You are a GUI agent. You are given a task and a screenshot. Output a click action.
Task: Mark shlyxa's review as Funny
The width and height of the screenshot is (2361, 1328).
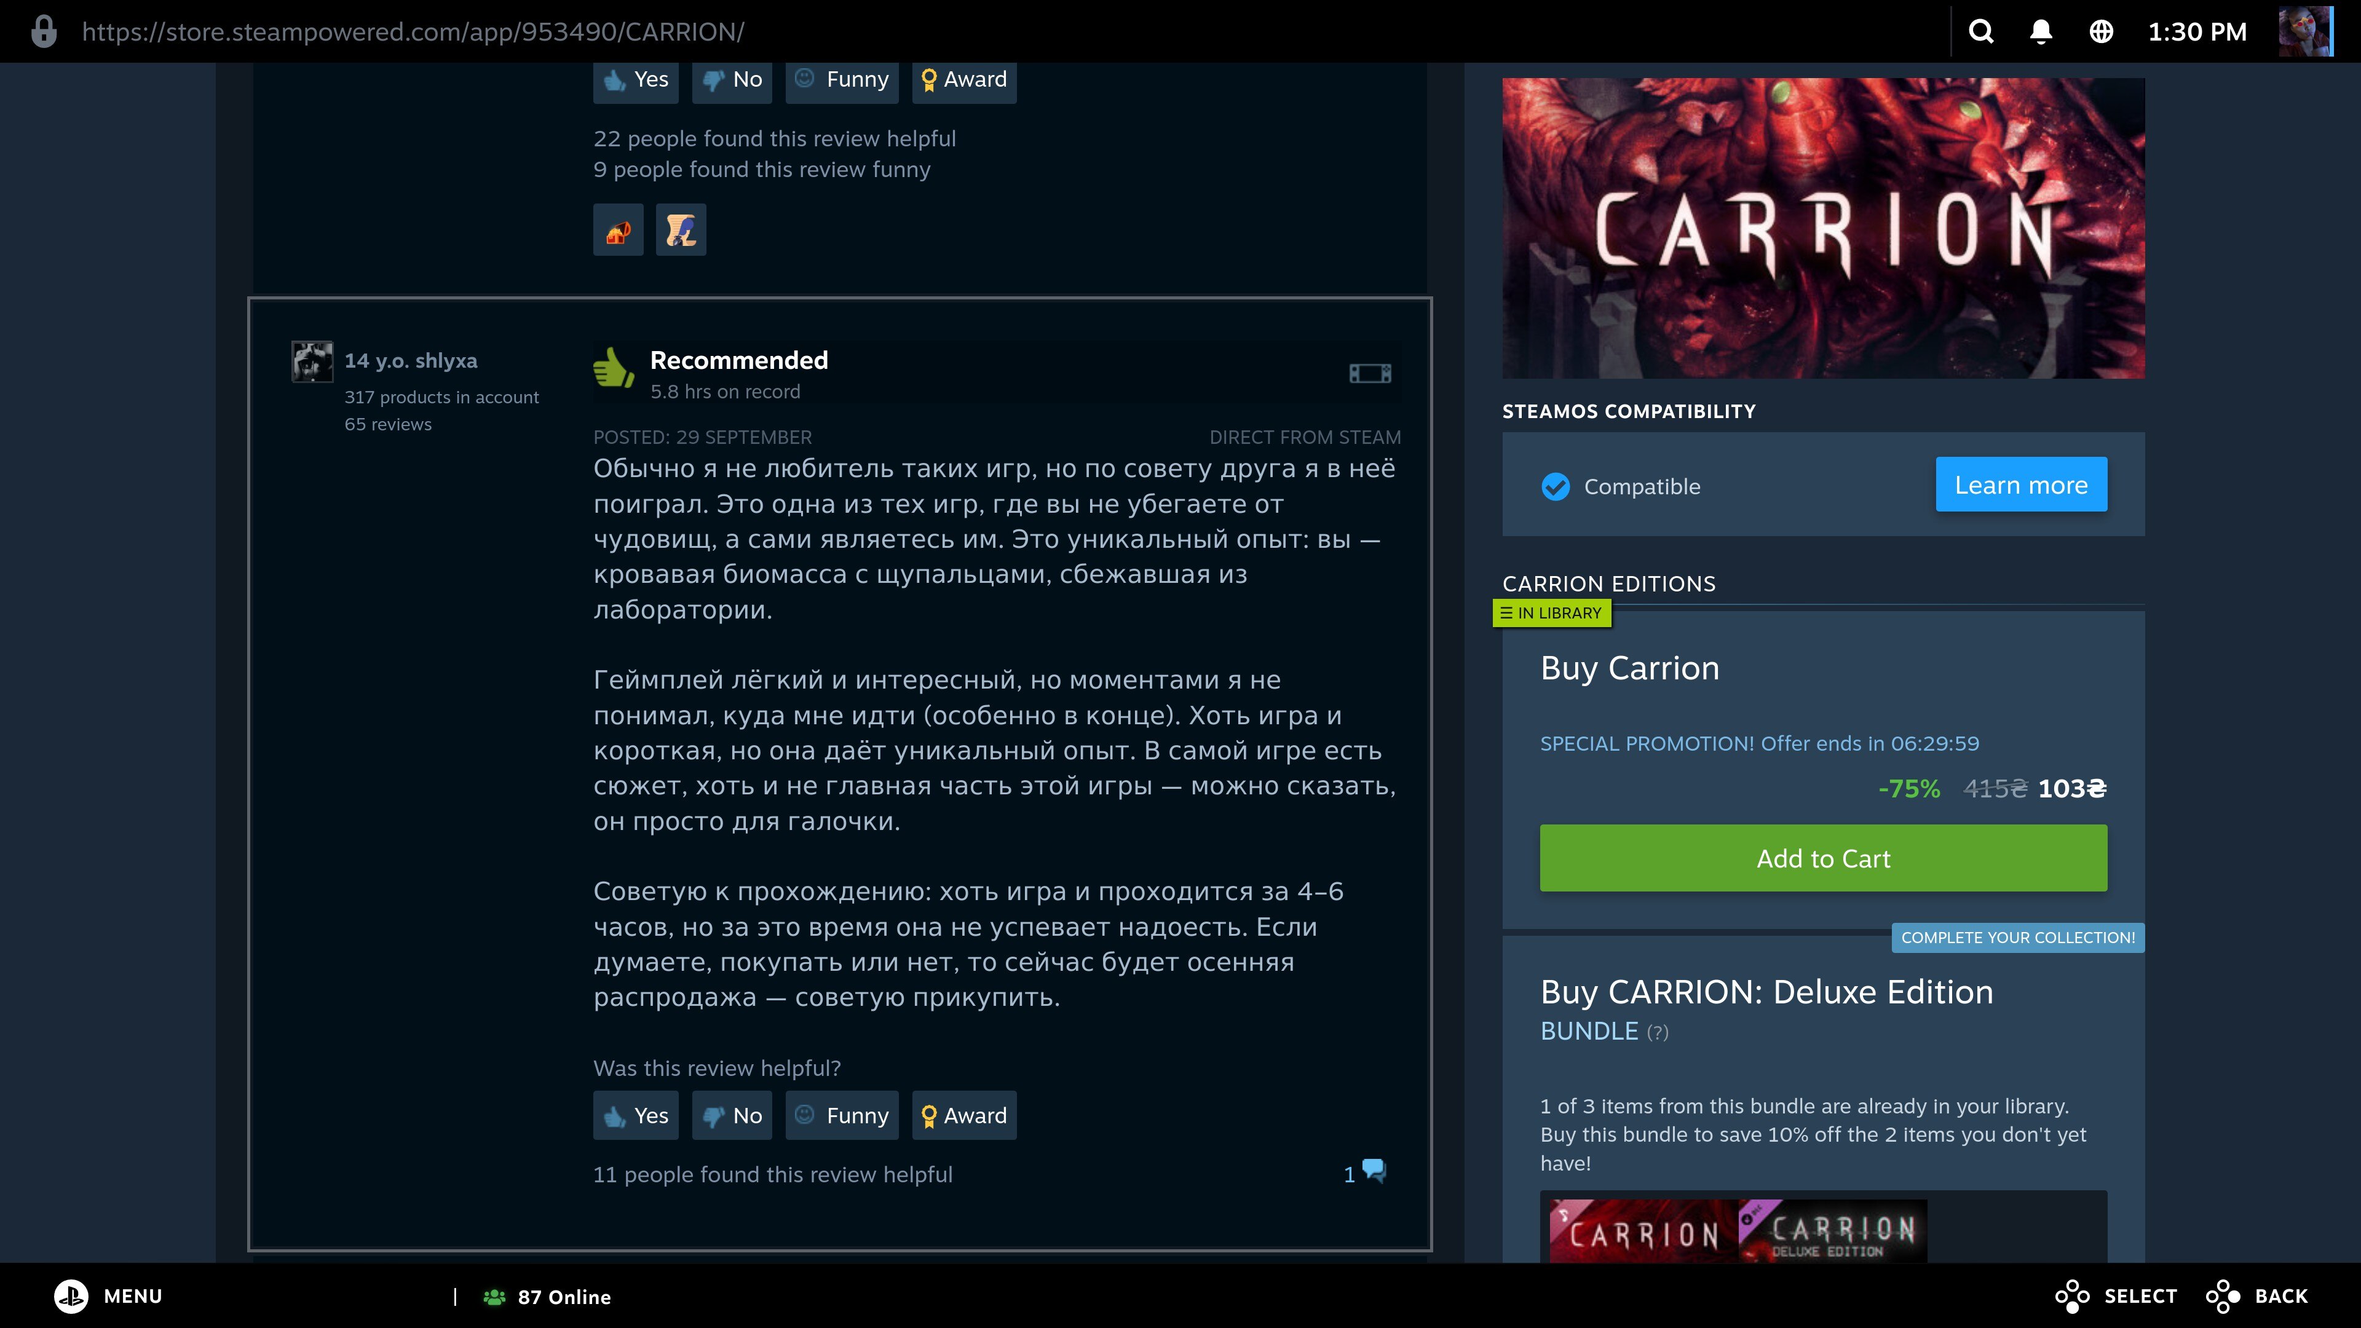tap(841, 1115)
